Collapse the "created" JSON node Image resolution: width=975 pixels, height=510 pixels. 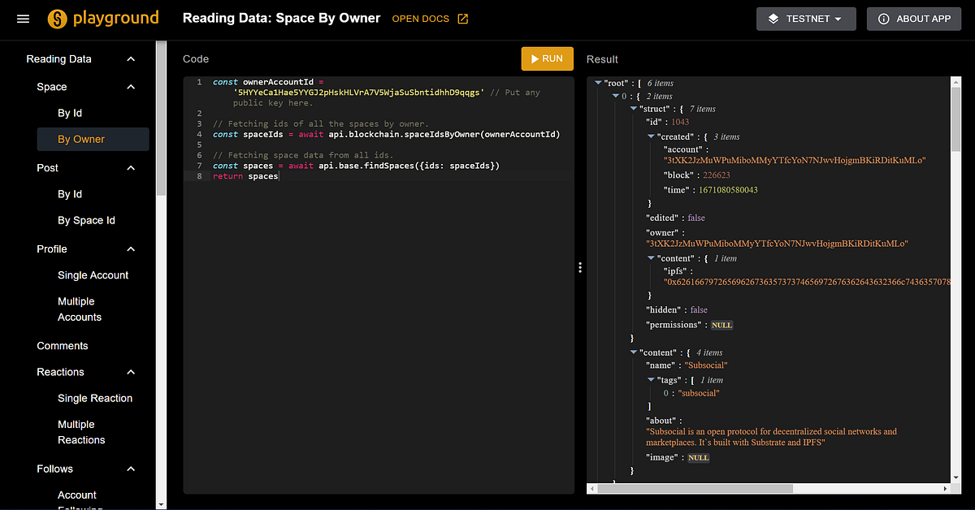pyautogui.click(x=651, y=136)
